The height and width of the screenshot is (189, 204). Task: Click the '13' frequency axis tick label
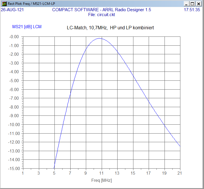click(117, 173)
